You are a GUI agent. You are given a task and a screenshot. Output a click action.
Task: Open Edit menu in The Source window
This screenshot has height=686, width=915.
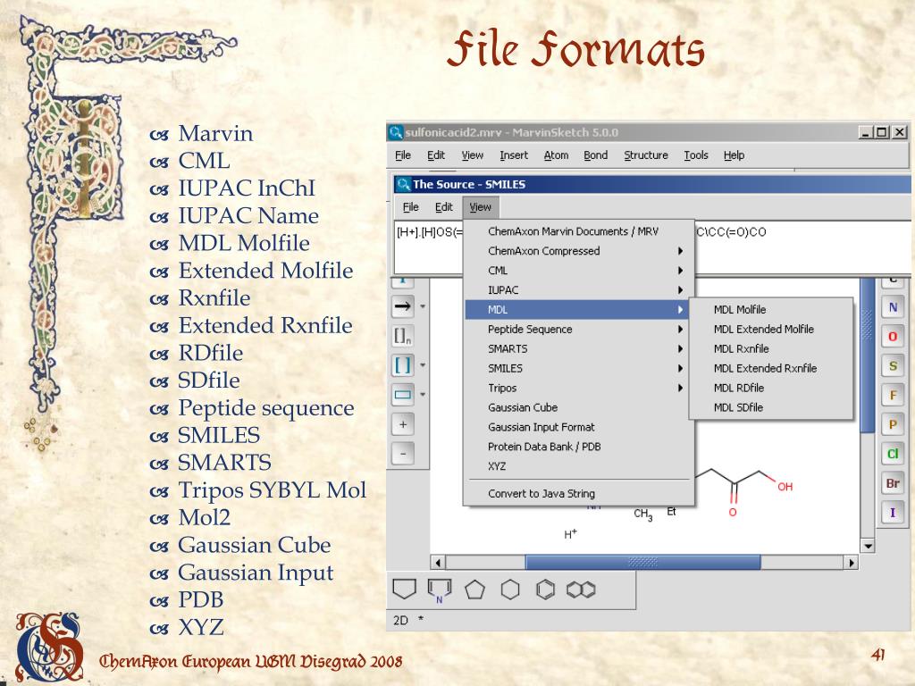coord(443,207)
